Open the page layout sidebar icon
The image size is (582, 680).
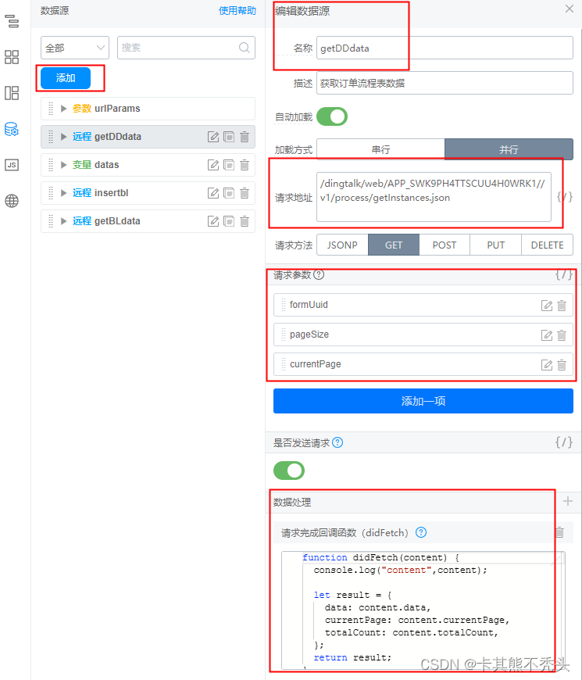pyautogui.click(x=12, y=93)
